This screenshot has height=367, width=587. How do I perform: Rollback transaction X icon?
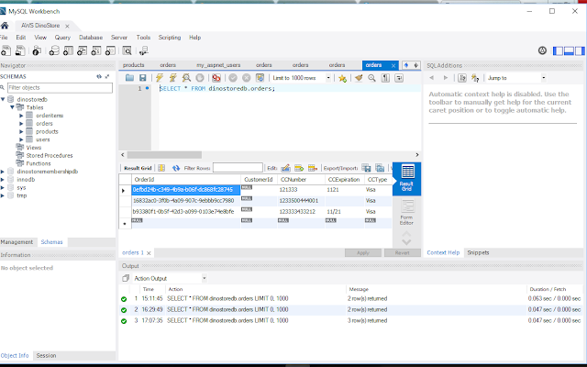point(247,78)
